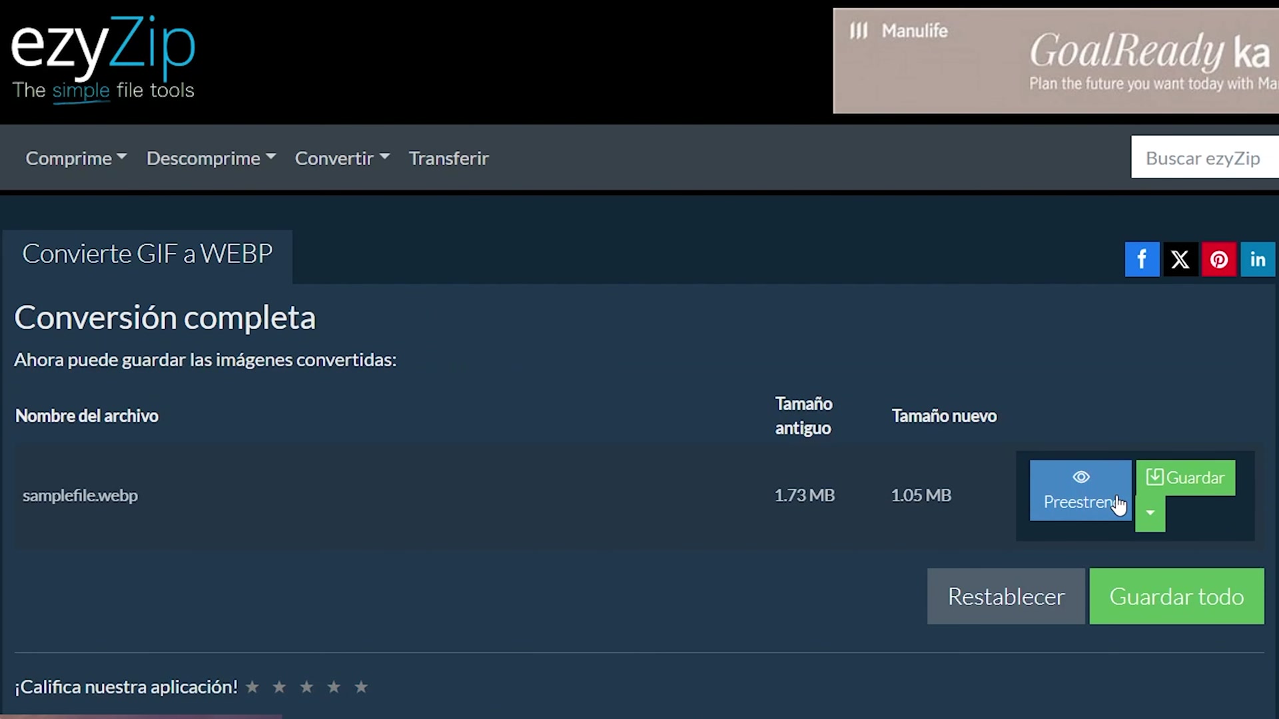Give a five-star rating
Image resolution: width=1279 pixels, height=719 pixels.
coord(361,686)
